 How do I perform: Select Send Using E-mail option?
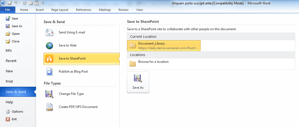tap(81, 32)
